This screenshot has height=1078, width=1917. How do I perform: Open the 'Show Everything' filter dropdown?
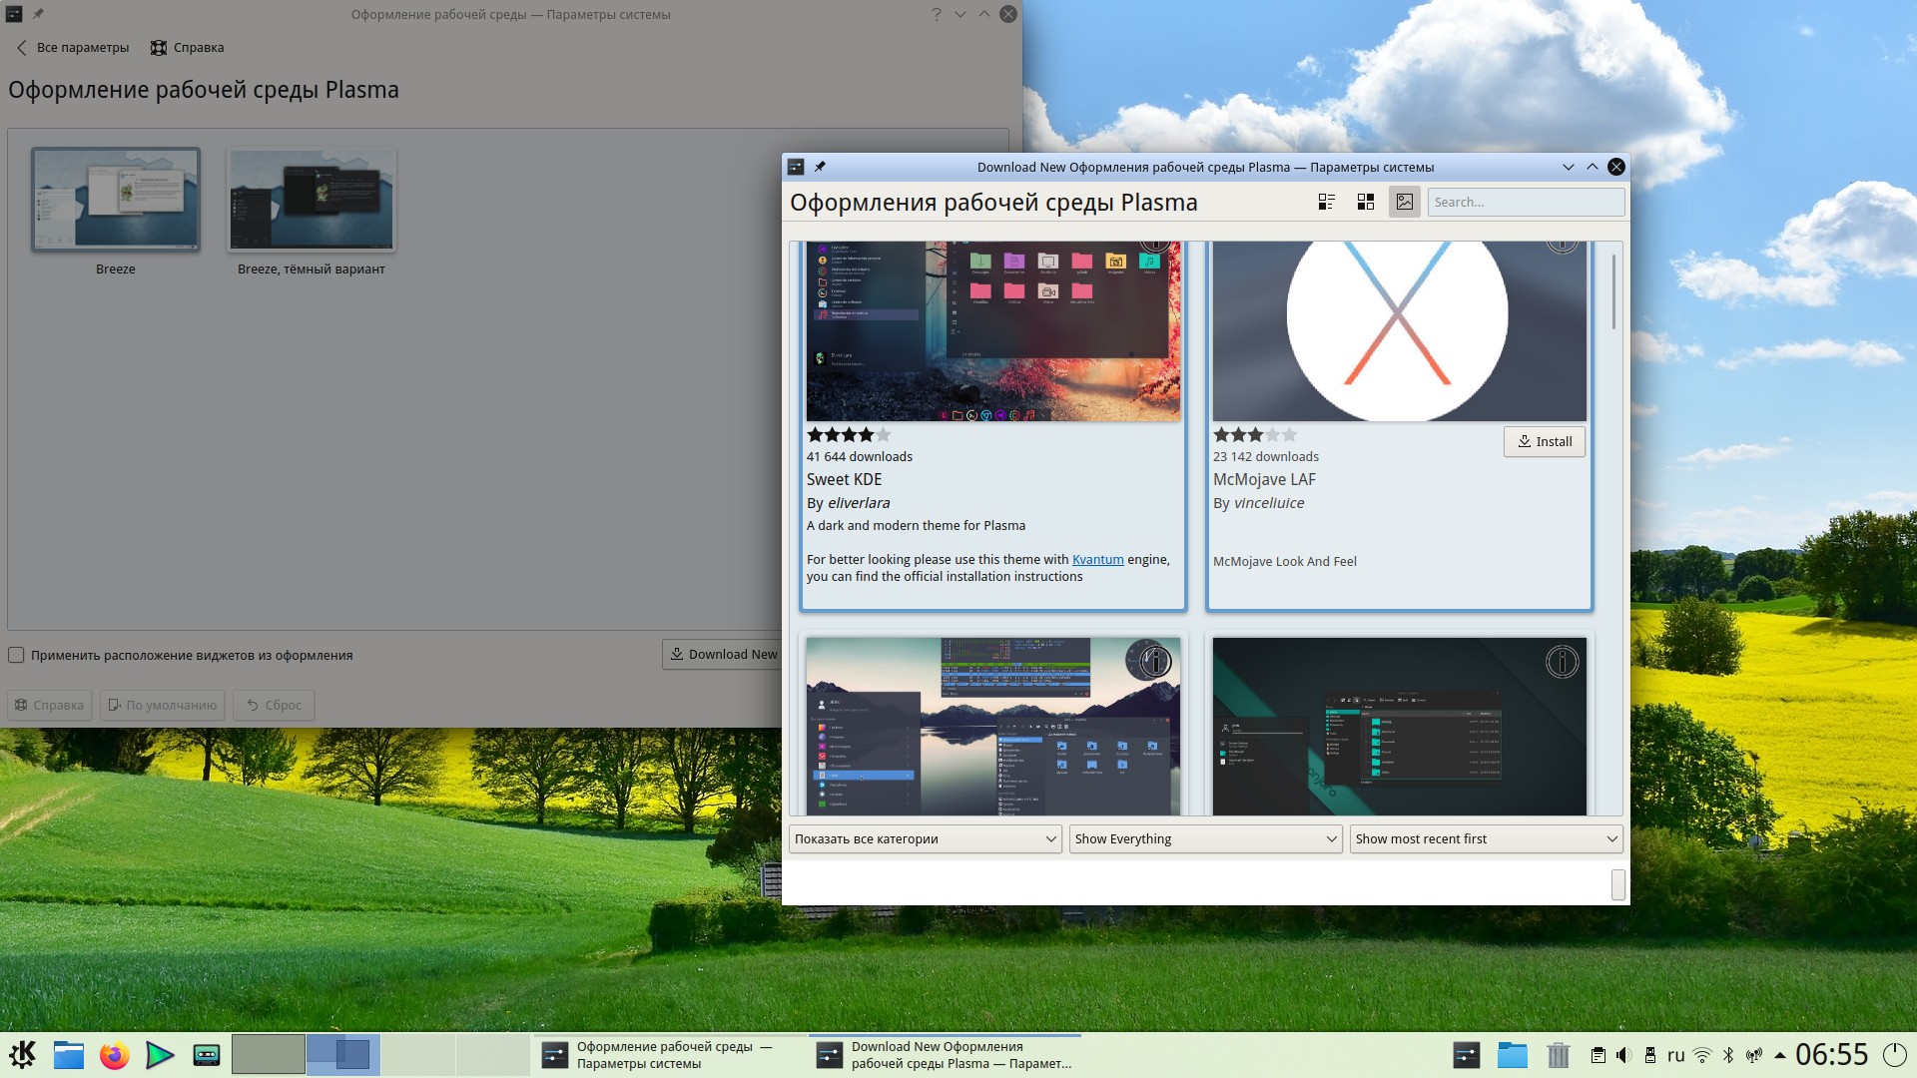coord(1205,838)
